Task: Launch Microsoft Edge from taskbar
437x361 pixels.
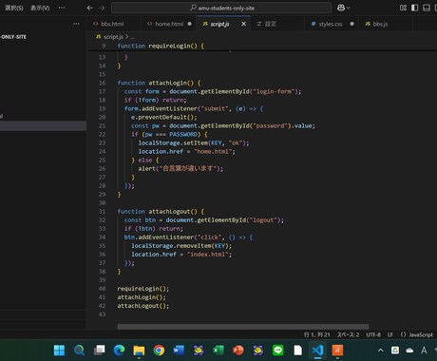Action: (119, 351)
